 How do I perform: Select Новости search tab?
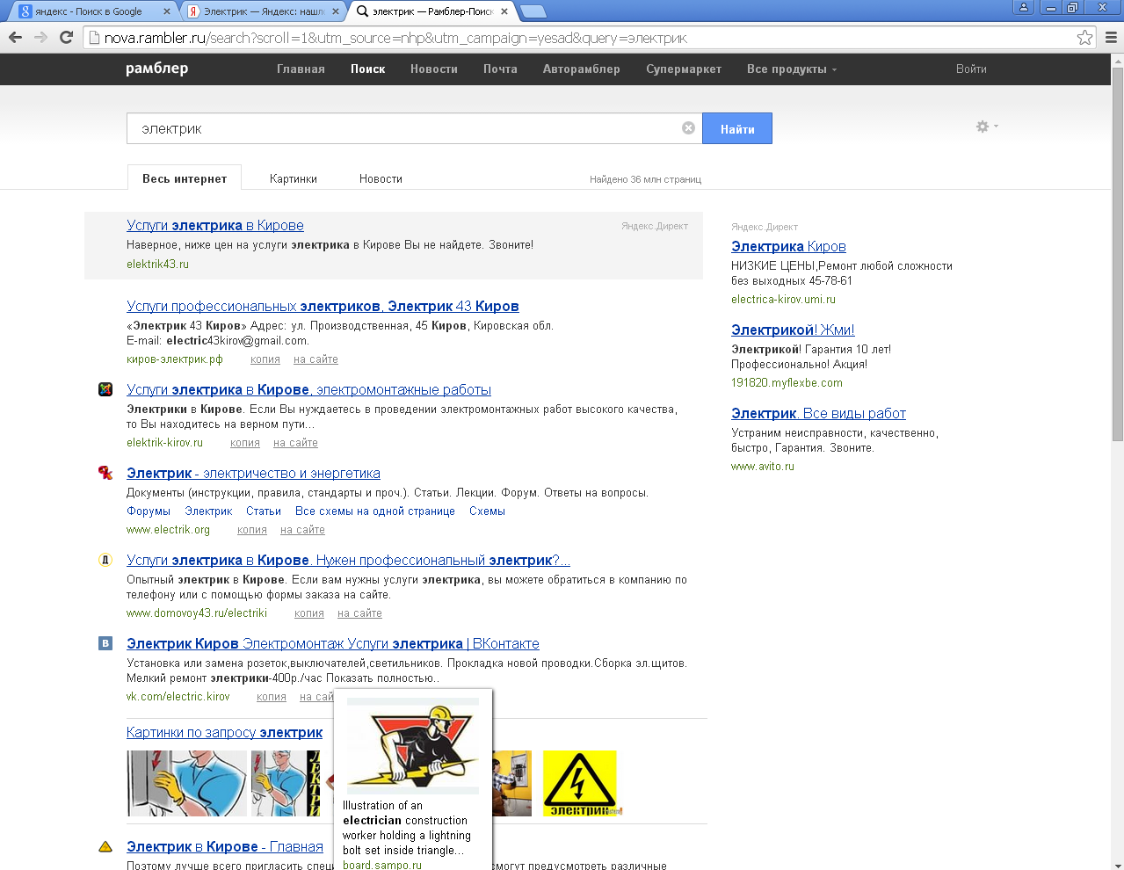pyautogui.click(x=381, y=178)
